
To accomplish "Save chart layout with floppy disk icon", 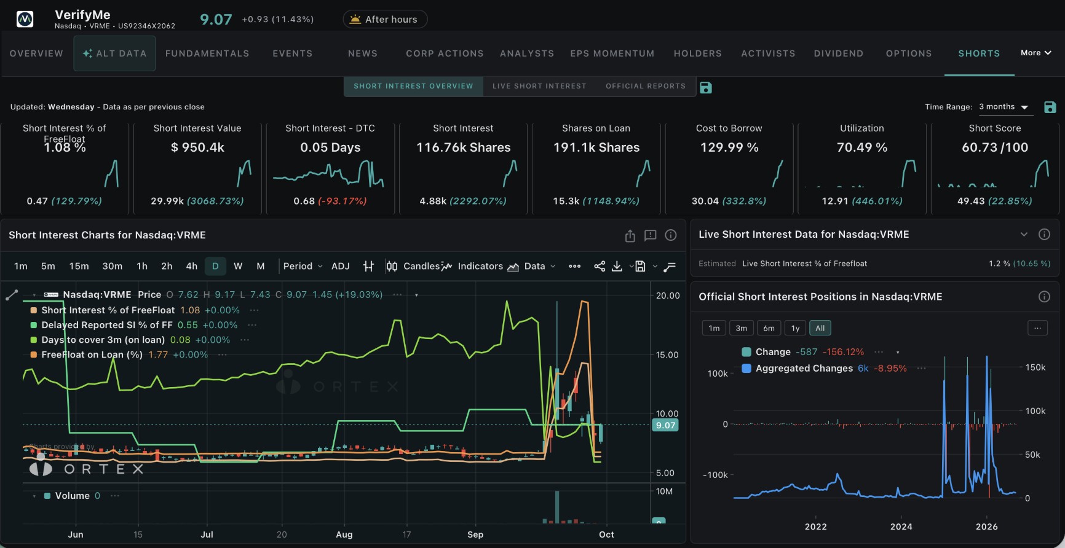I will tap(640, 266).
